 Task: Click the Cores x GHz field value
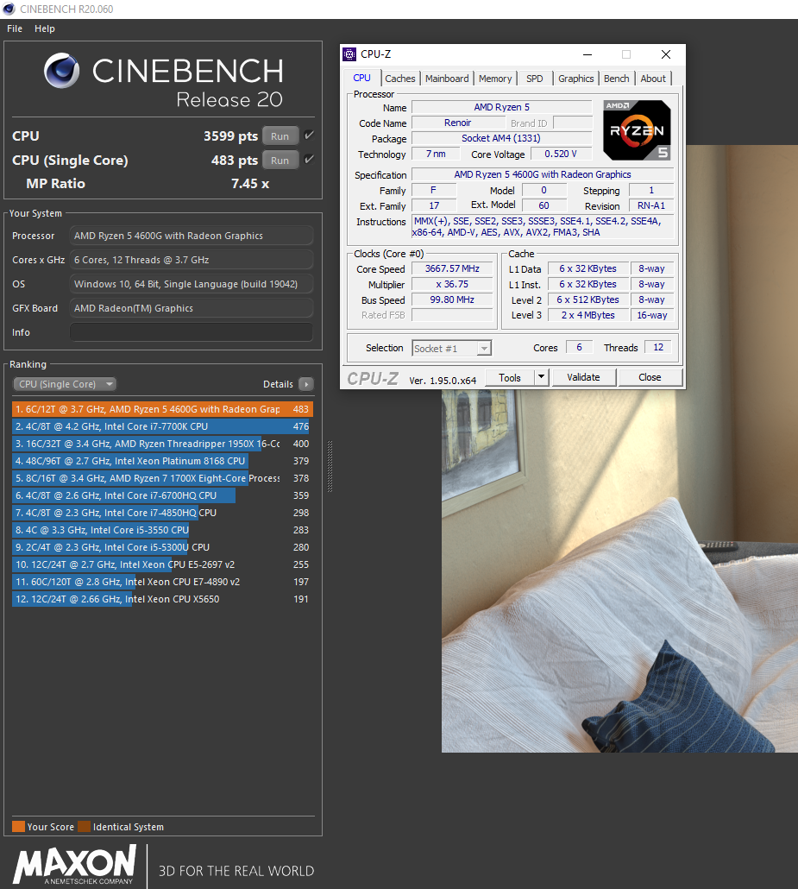[x=191, y=260]
